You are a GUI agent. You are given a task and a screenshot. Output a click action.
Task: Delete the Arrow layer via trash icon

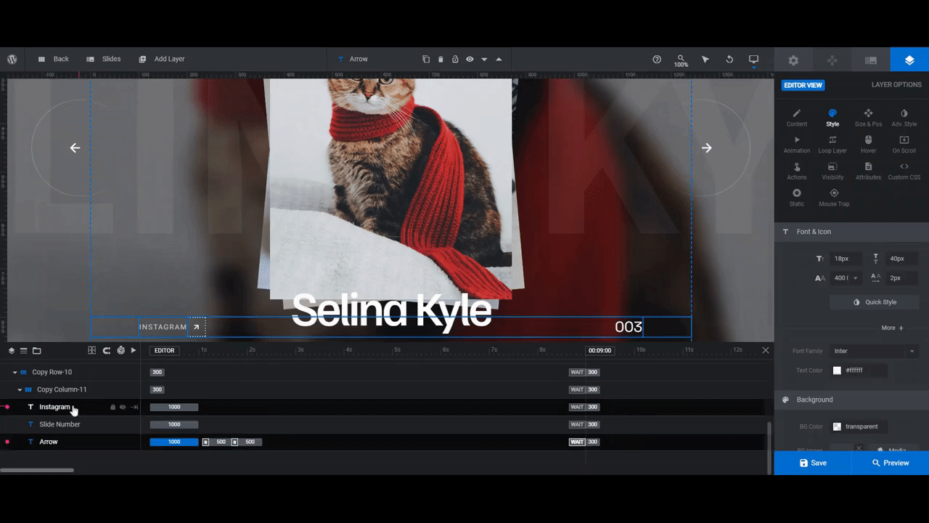click(x=441, y=59)
